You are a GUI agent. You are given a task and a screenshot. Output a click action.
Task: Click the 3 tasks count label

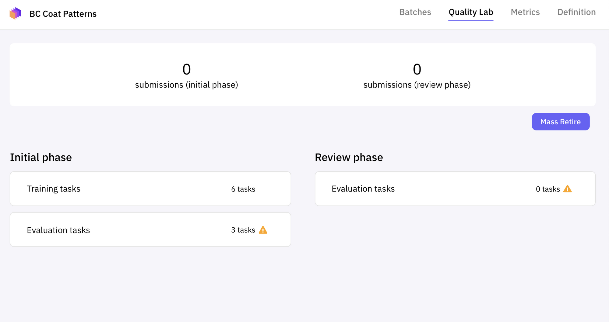(x=243, y=230)
